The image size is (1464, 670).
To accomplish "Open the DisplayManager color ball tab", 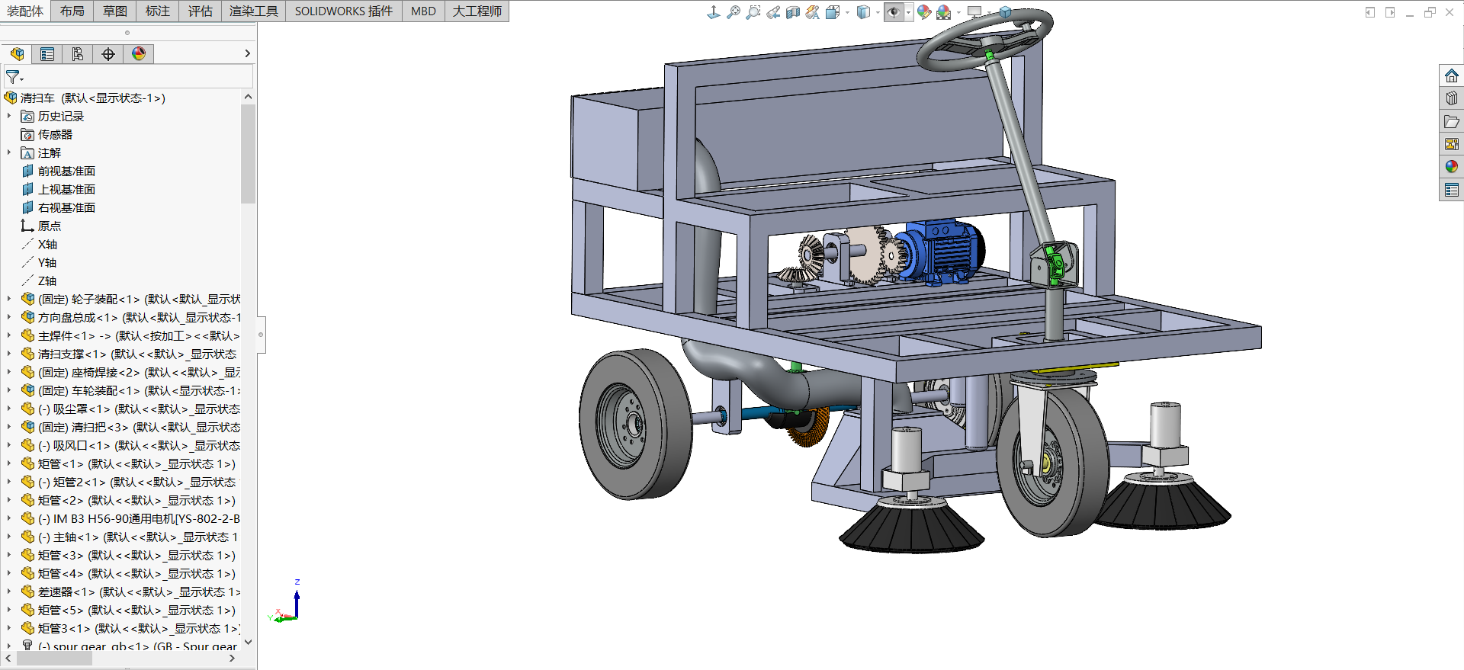I will (x=139, y=53).
